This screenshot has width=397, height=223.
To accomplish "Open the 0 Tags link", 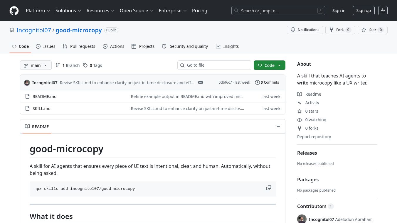I will point(92,65).
